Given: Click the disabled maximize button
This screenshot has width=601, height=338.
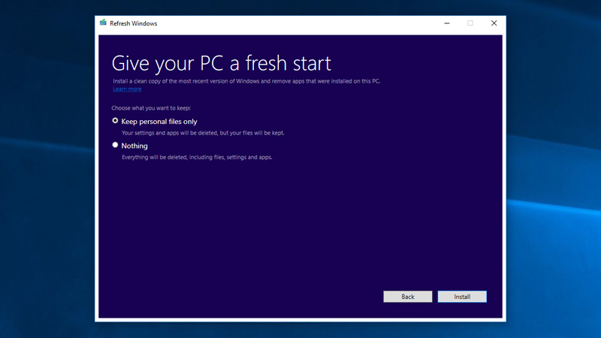Looking at the screenshot, I should (x=470, y=23).
